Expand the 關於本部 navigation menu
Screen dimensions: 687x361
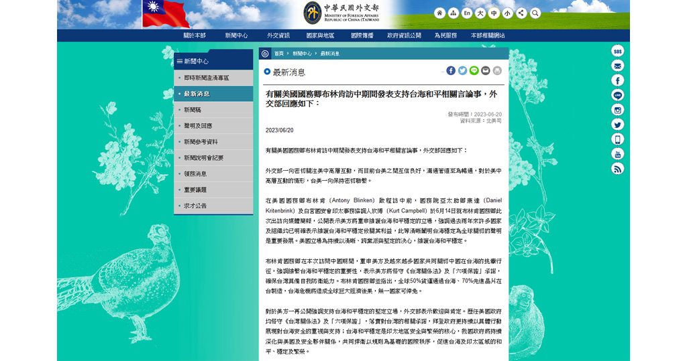[x=195, y=35]
